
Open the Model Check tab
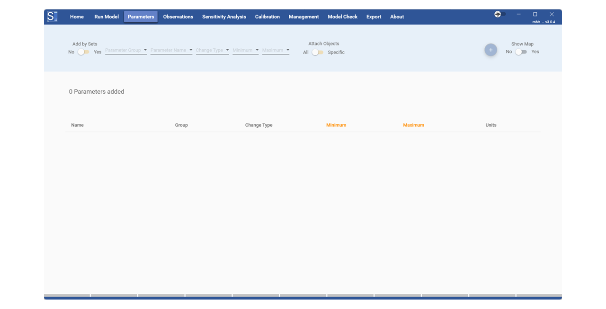[x=342, y=17]
